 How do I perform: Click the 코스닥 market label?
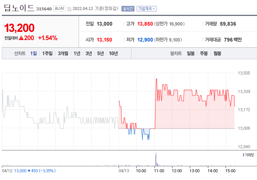(59, 9)
